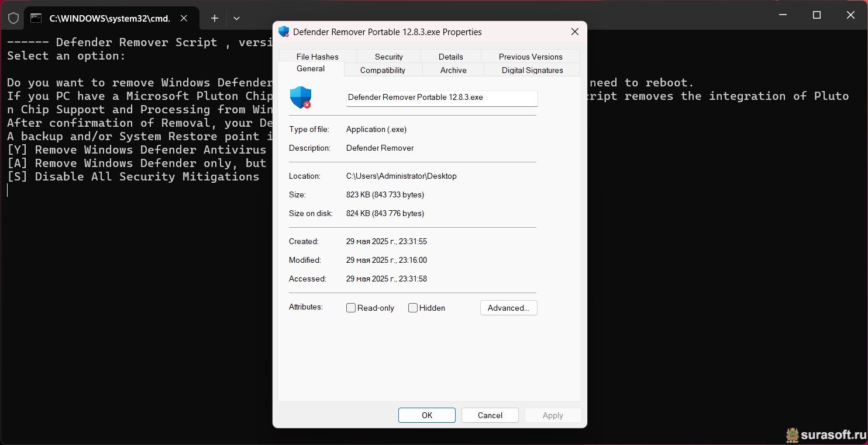Cancel the properties dialog

(x=490, y=415)
